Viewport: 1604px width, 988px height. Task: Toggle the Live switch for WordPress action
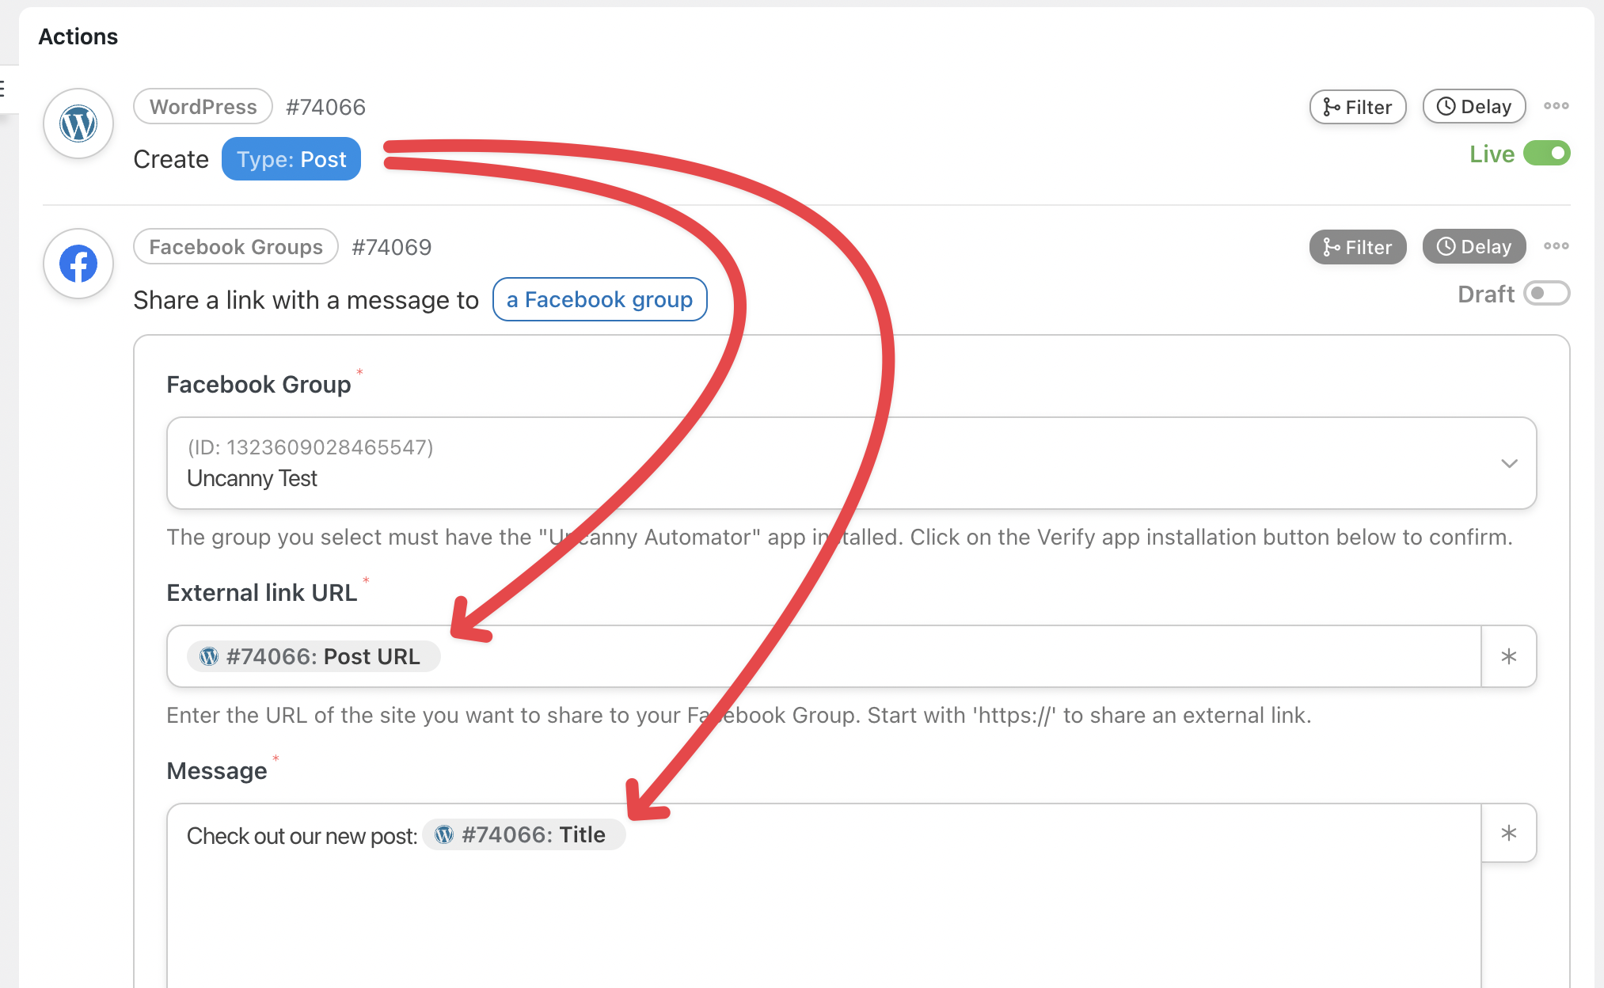[x=1546, y=154]
